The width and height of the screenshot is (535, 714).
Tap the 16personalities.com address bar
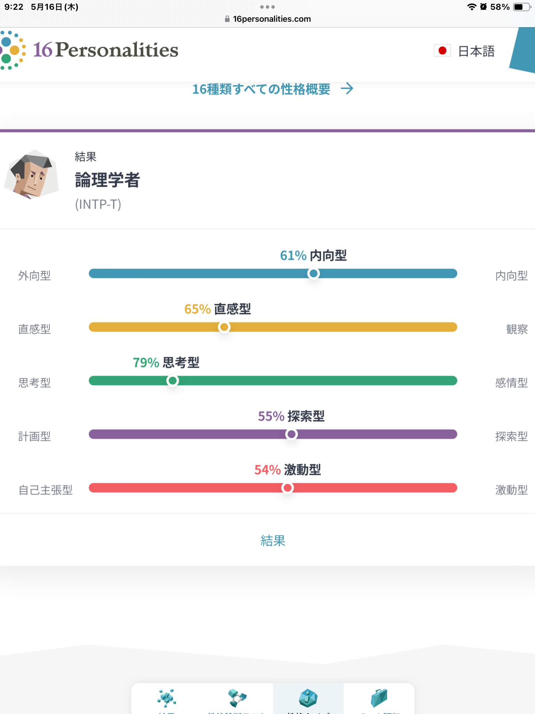[x=268, y=19]
